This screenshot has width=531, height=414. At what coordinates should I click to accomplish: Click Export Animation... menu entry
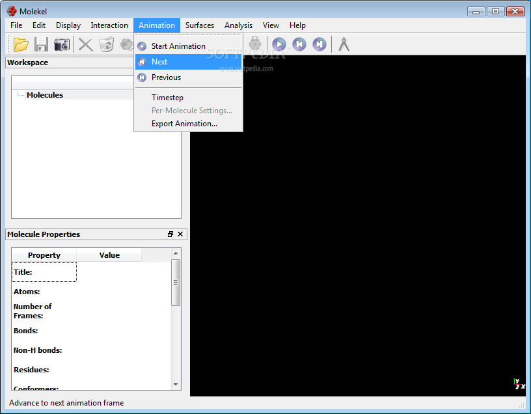click(x=188, y=124)
